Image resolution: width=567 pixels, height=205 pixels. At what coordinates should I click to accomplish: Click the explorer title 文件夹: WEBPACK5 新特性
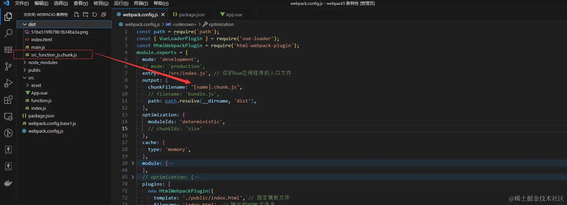(x=46, y=15)
